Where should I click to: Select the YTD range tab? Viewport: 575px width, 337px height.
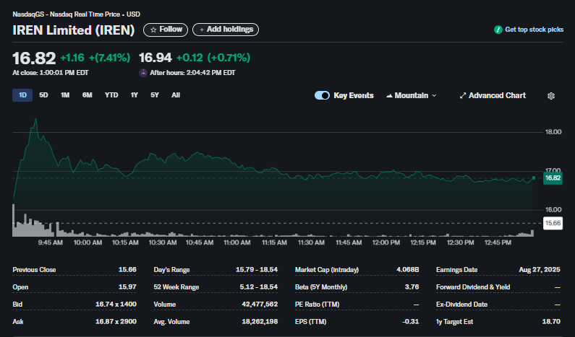(x=111, y=95)
